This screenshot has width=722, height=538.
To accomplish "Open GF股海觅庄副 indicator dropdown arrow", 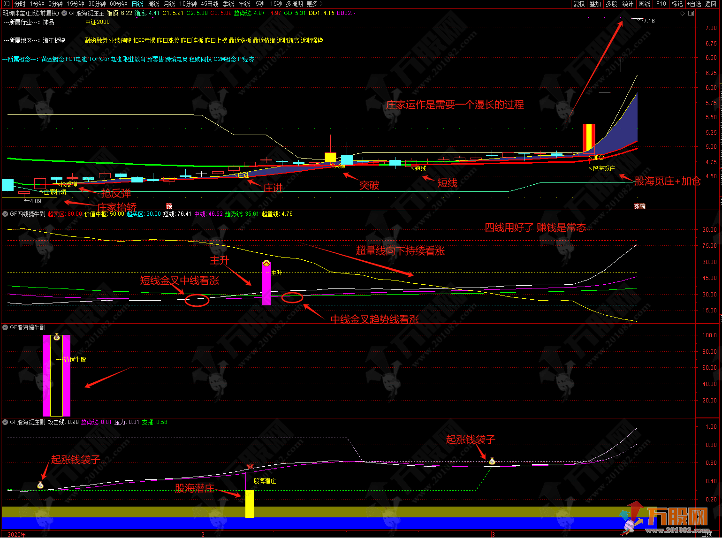I will [x=5, y=422].
